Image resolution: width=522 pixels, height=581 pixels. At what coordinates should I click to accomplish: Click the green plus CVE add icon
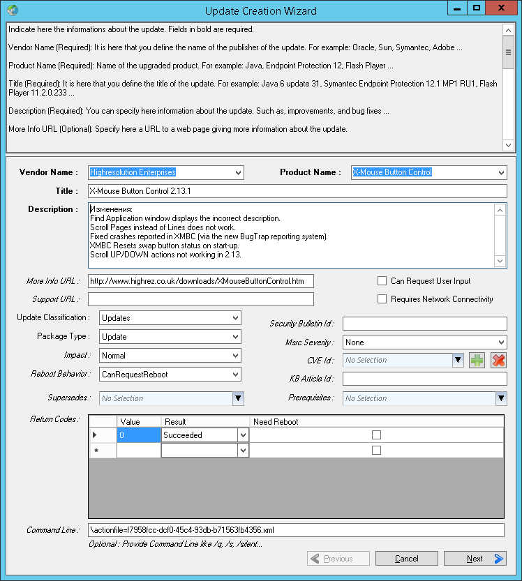pos(477,360)
